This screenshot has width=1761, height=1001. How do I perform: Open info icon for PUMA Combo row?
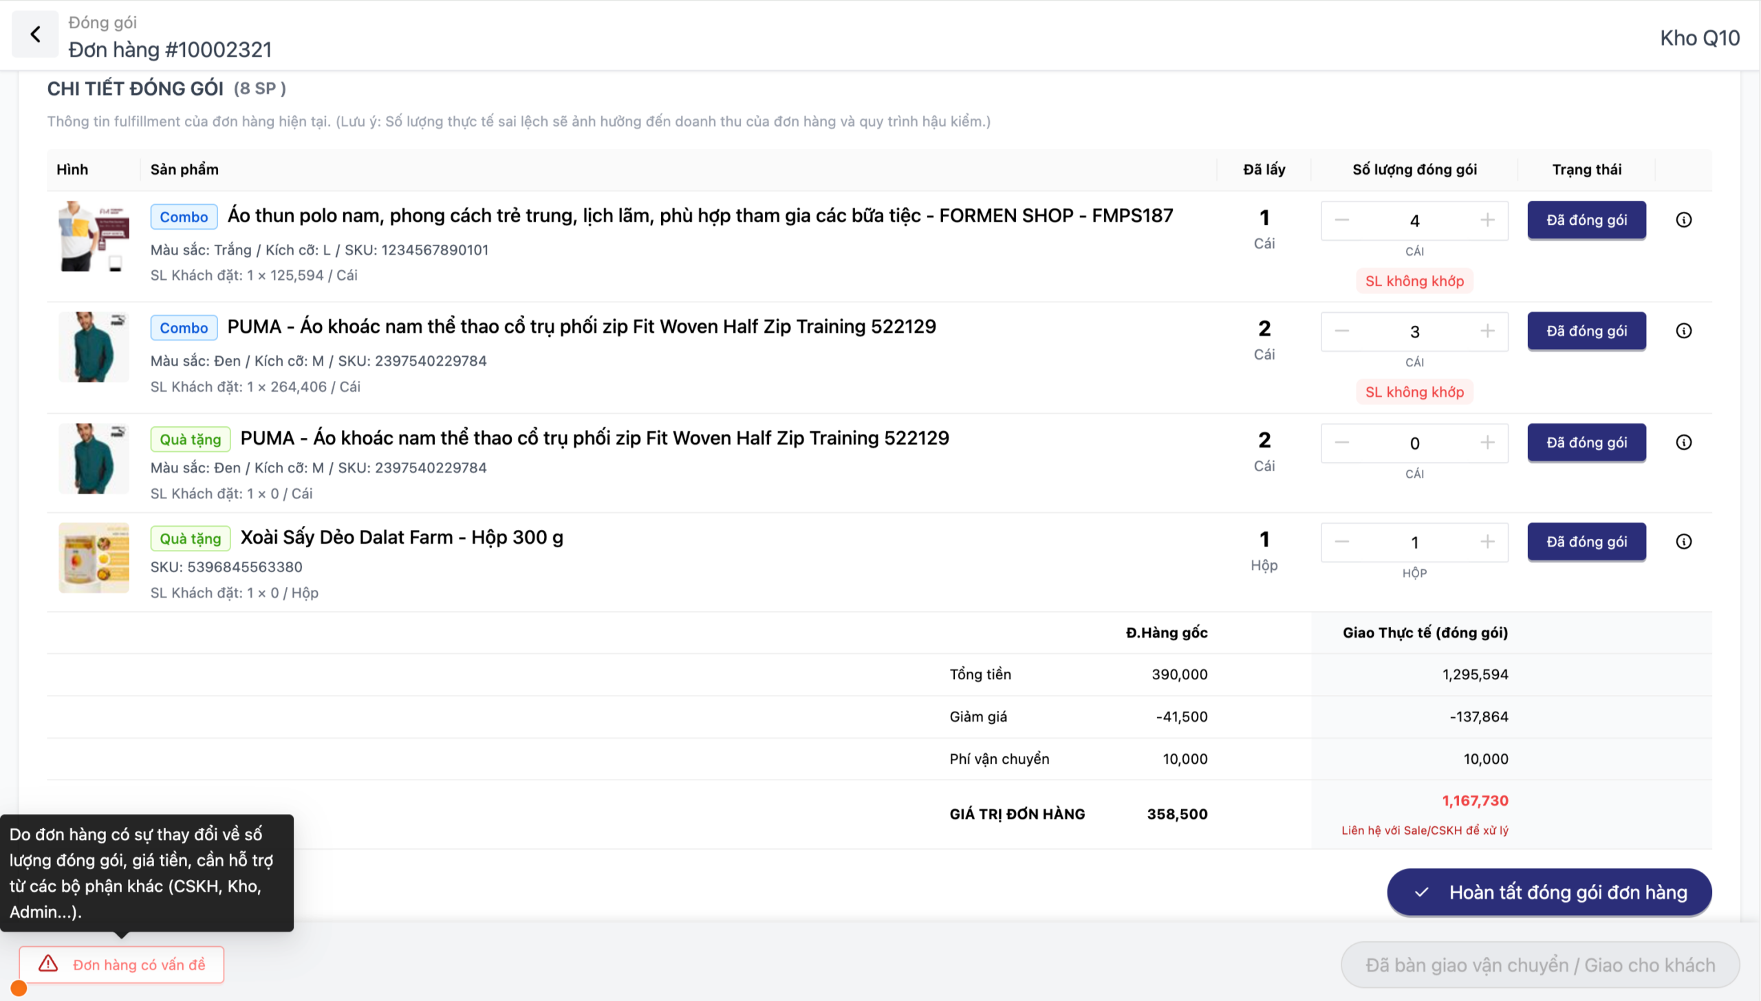pyautogui.click(x=1683, y=331)
